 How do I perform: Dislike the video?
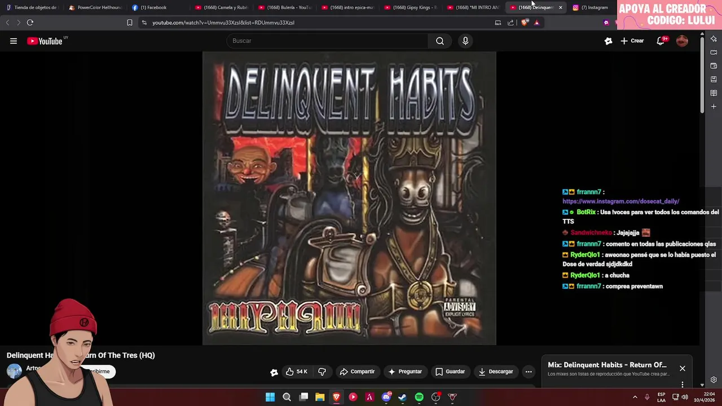(322, 372)
